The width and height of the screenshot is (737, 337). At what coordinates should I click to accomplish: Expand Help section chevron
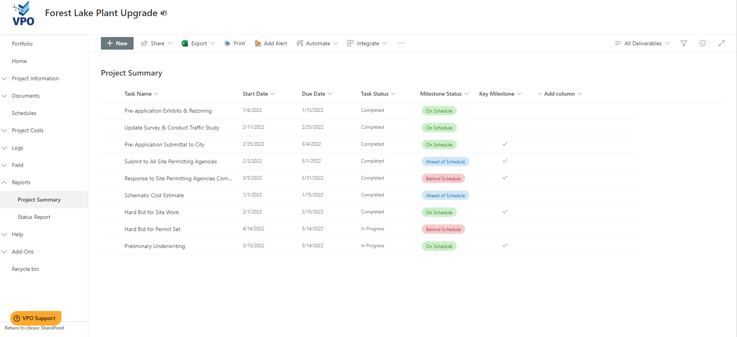pos(5,234)
